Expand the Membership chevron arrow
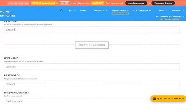This screenshot has height=104, width=186. 128,11
